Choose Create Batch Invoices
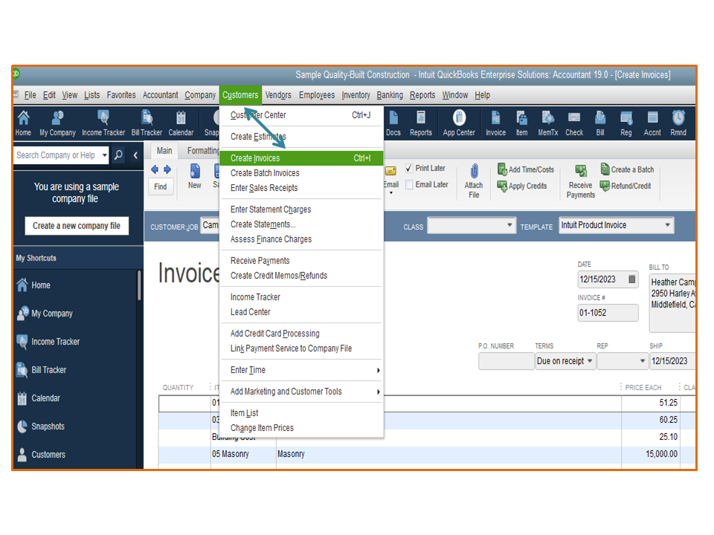The height and width of the screenshot is (535, 714). [x=301, y=173]
